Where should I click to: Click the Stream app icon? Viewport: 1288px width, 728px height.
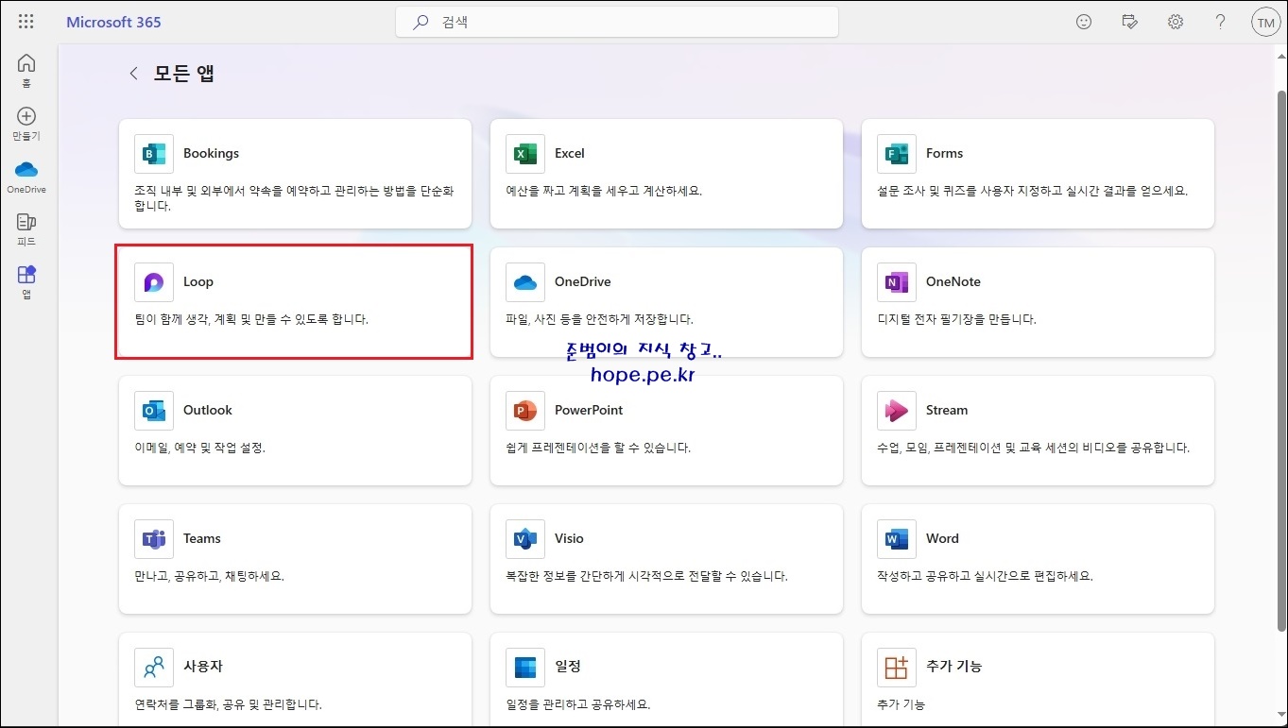pos(897,411)
